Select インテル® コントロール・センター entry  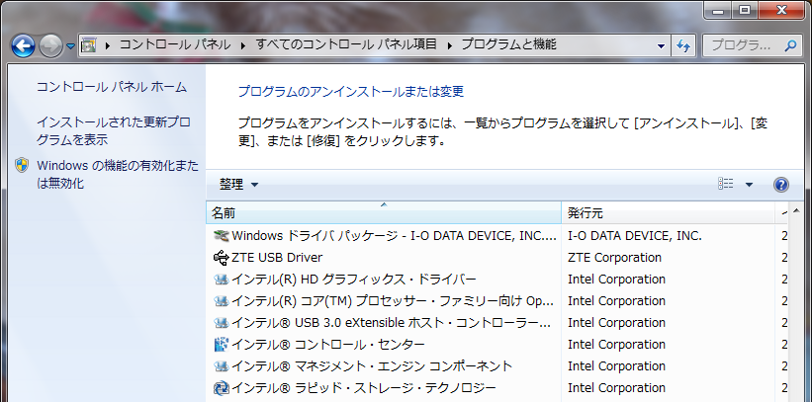327,345
